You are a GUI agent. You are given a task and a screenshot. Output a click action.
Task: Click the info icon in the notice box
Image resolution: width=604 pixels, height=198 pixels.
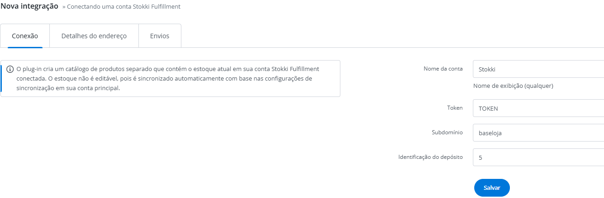[10, 69]
